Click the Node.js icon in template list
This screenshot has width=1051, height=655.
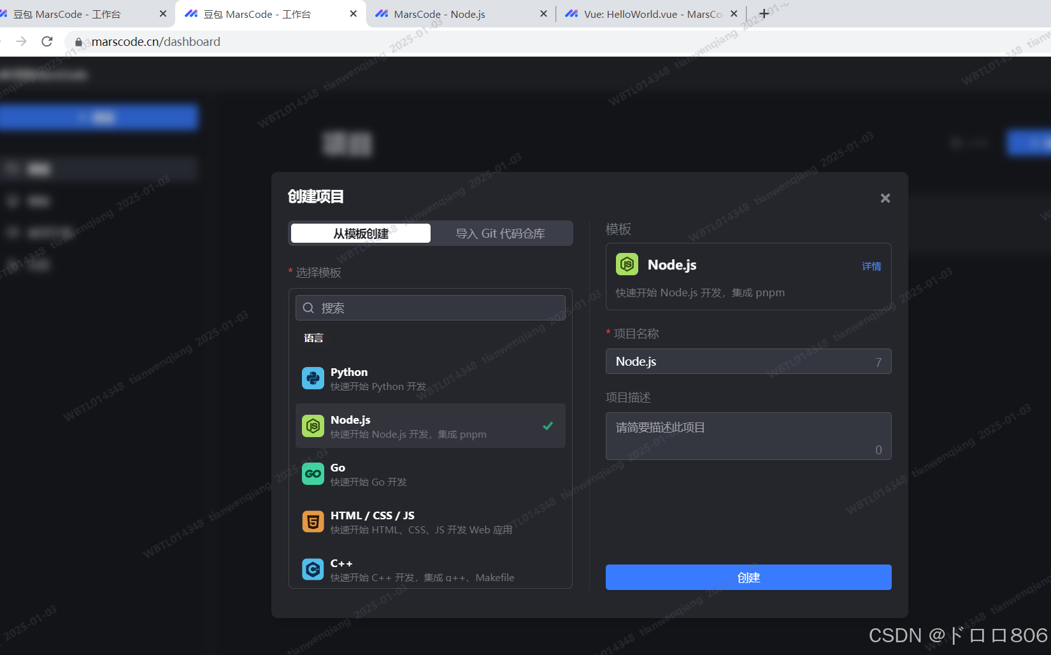click(313, 426)
